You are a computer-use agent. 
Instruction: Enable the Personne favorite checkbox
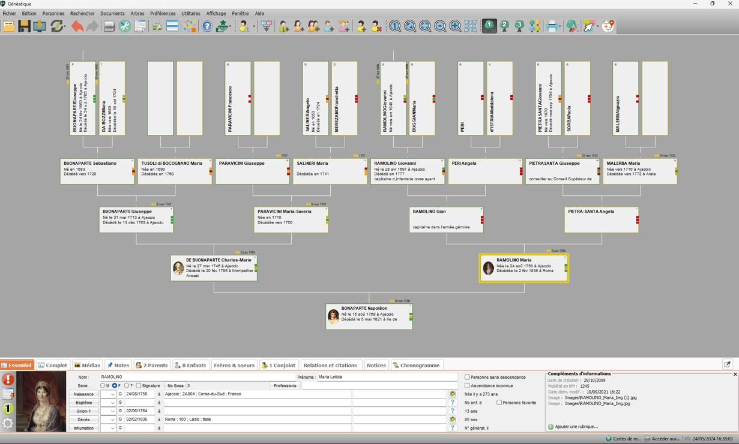[x=499, y=403]
